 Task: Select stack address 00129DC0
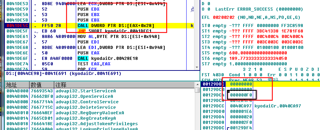tap(213, 90)
